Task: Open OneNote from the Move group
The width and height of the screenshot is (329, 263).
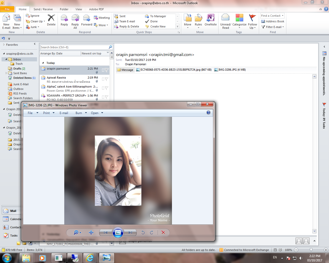Action: pyautogui.click(x=211, y=20)
